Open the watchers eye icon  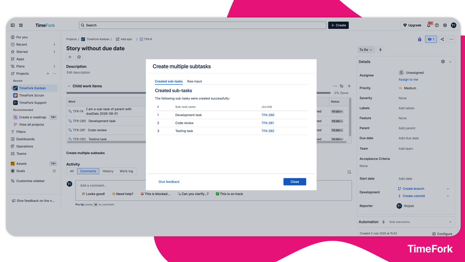[x=431, y=39]
